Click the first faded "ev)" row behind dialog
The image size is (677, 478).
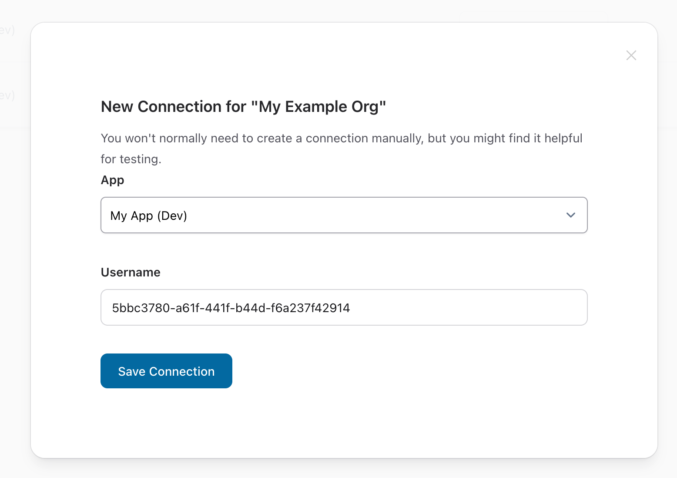7,30
